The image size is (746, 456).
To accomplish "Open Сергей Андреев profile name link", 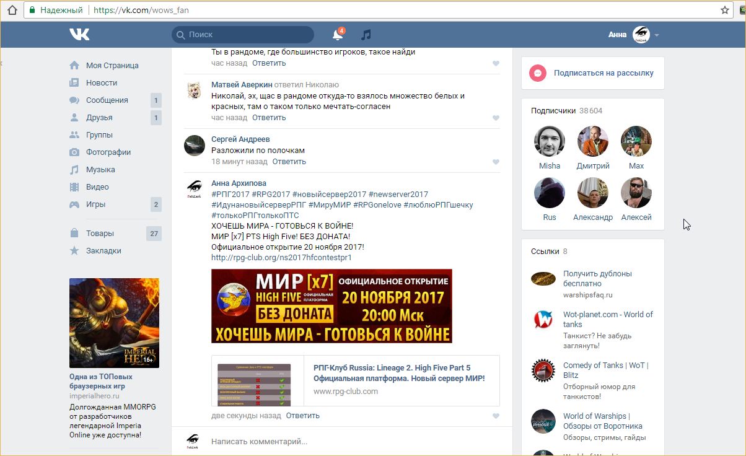I will (x=240, y=139).
